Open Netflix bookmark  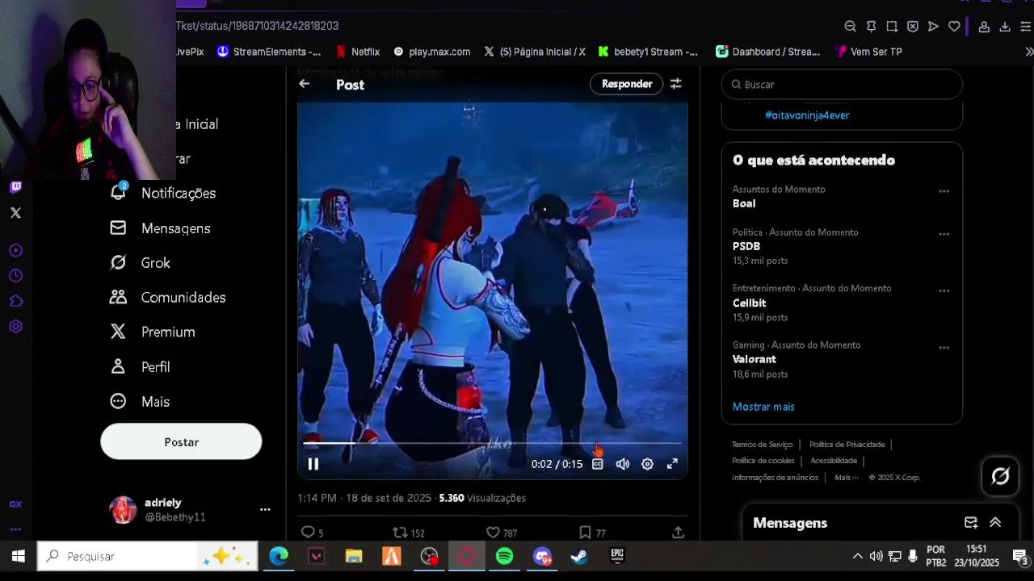[x=358, y=52]
